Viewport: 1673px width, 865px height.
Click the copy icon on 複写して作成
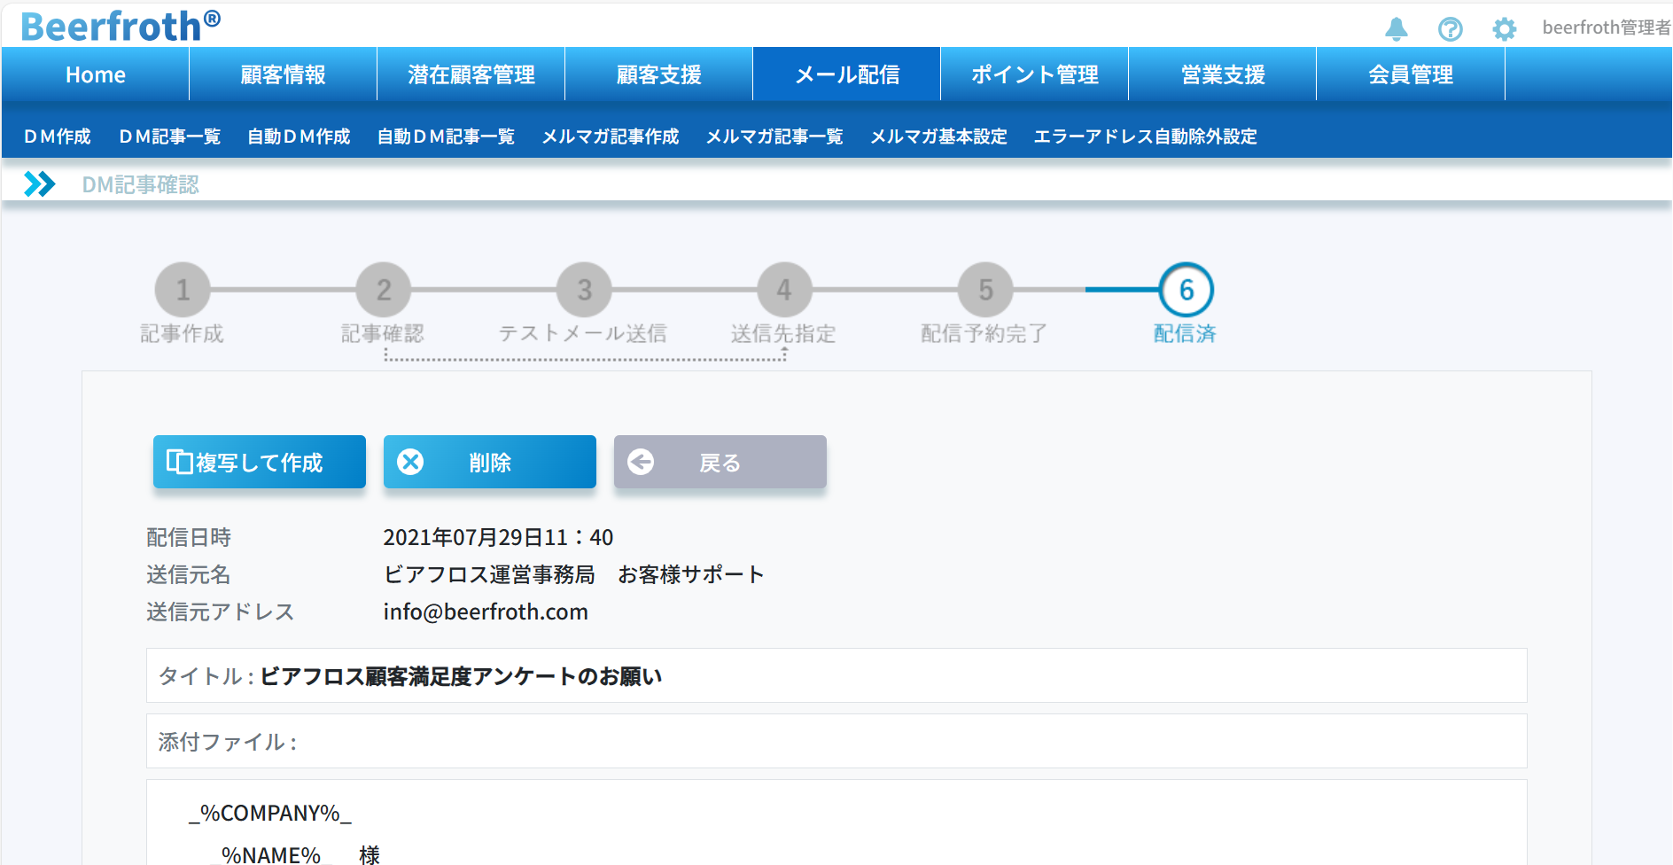pyautogui.click(x=179, y=462)
